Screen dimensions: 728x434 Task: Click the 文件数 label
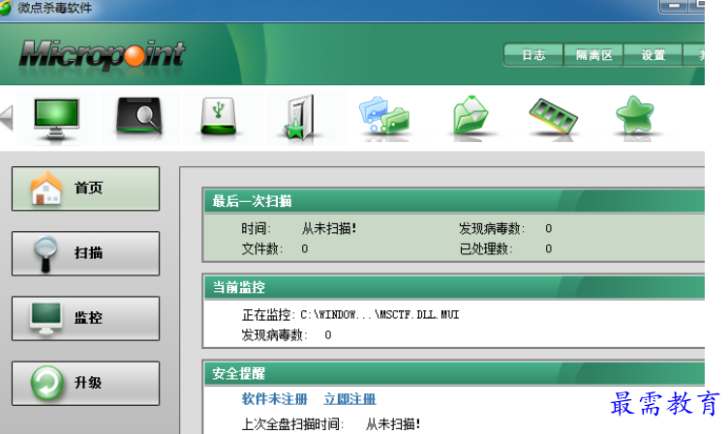click(x=261, y=249)
